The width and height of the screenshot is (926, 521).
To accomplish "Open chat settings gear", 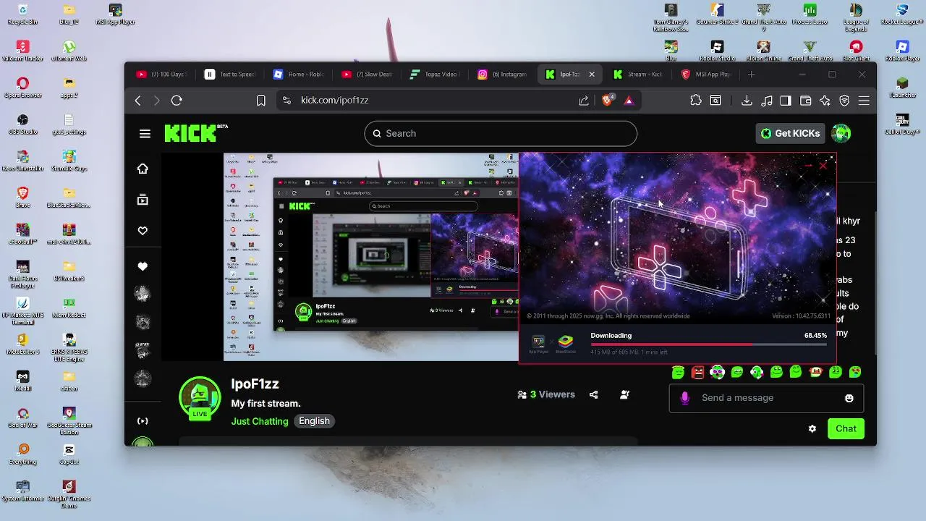I will click(812, 428).
